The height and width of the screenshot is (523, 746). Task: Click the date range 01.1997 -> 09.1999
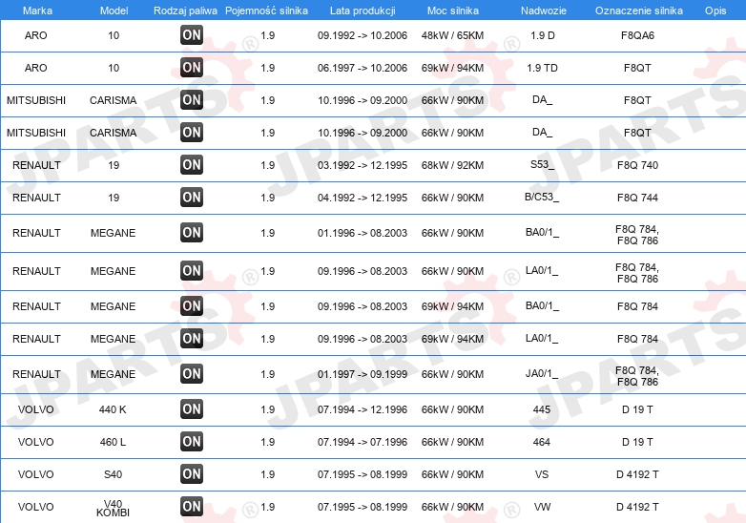363,374
